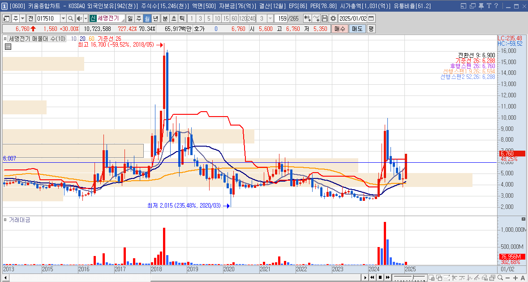Image resolution: width=528 pixels, height=282 pixels.
Task: Rewind chart replay
Action: click(x=373, y=278)
